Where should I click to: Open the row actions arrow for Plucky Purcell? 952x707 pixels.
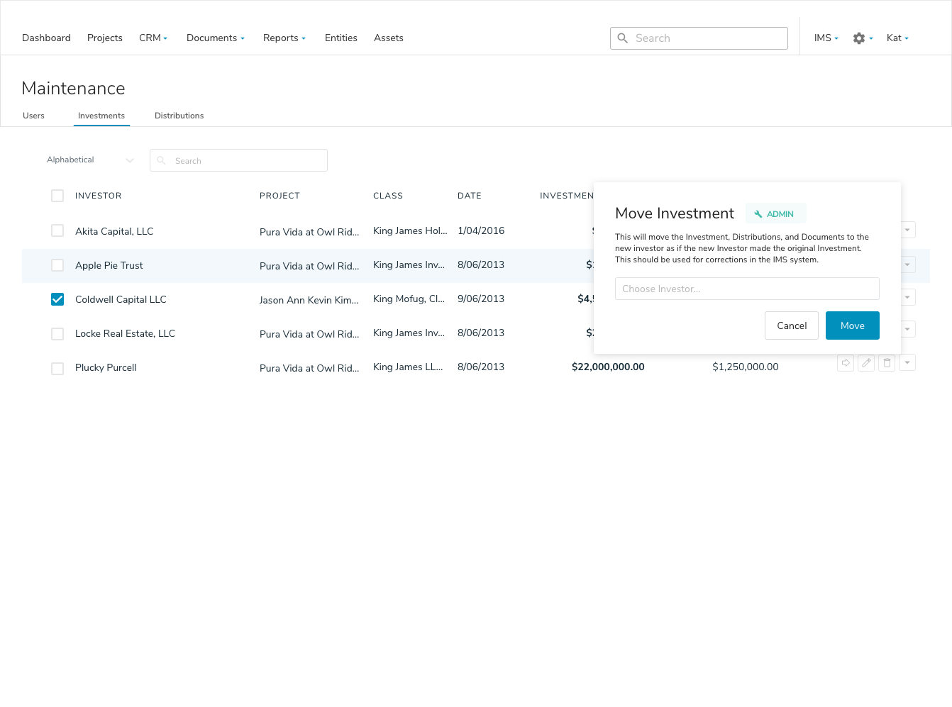click(x=907, y=363)
